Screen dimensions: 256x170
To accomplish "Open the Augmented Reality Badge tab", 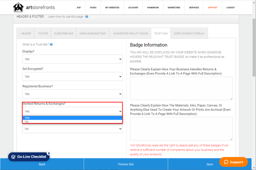I will tap(130, 34).
